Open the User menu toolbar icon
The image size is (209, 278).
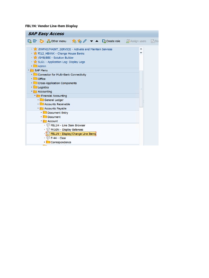tap(29, 41)
